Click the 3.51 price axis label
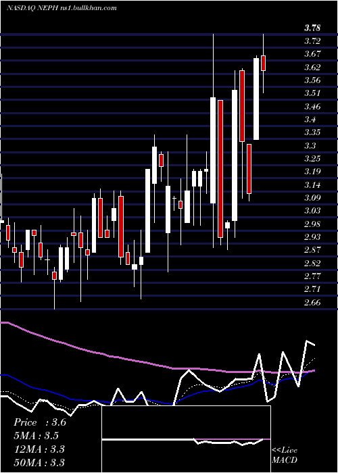The width and height of the screenshot is (338, 473). tap(312, 93)
